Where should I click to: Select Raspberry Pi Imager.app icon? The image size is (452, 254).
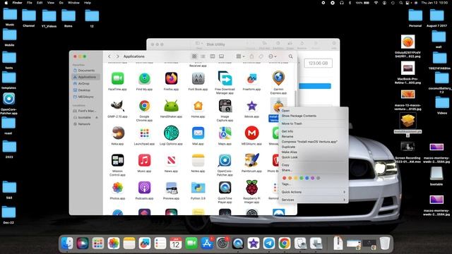tap(251, 187)
